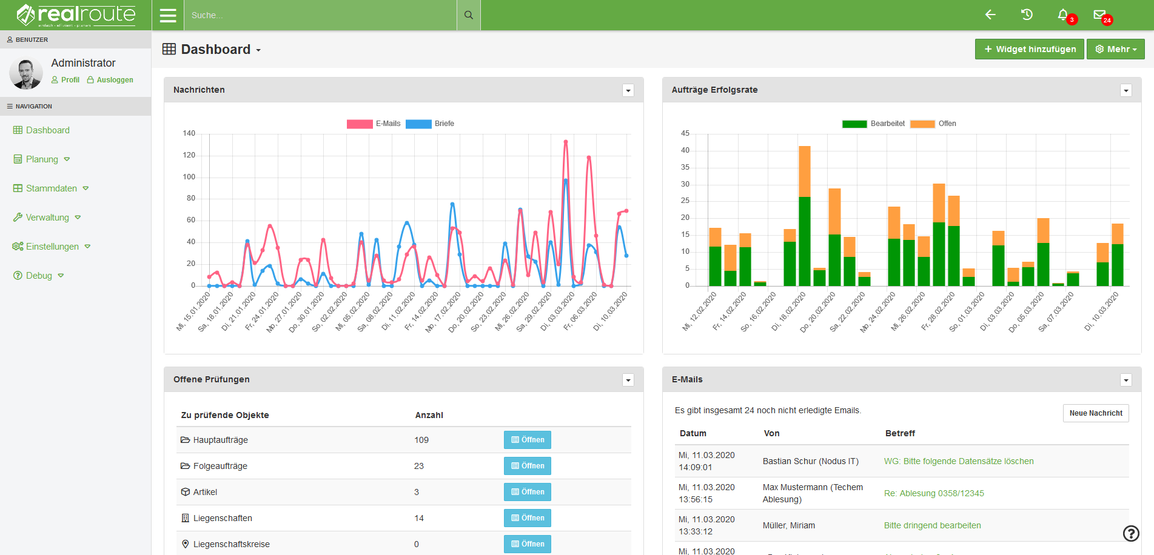Open the Aufträge Erfolgsrate widget dropdown
This screenshot has height=555, width=1154.
(x=1126, y=90)
